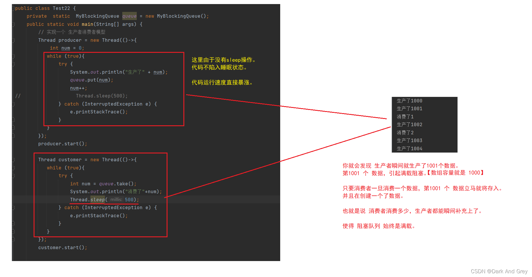Collapse the producer 'while (true)' fold marker
Image resolution: width=532 pixels, height=277 pixels.
(13, 57)
